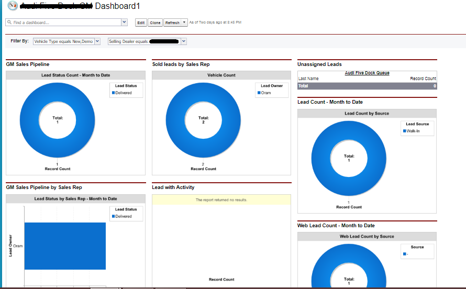The image size is (466, 289).
Task: Click the Refresh button
Action: click(x=172, y=23)
